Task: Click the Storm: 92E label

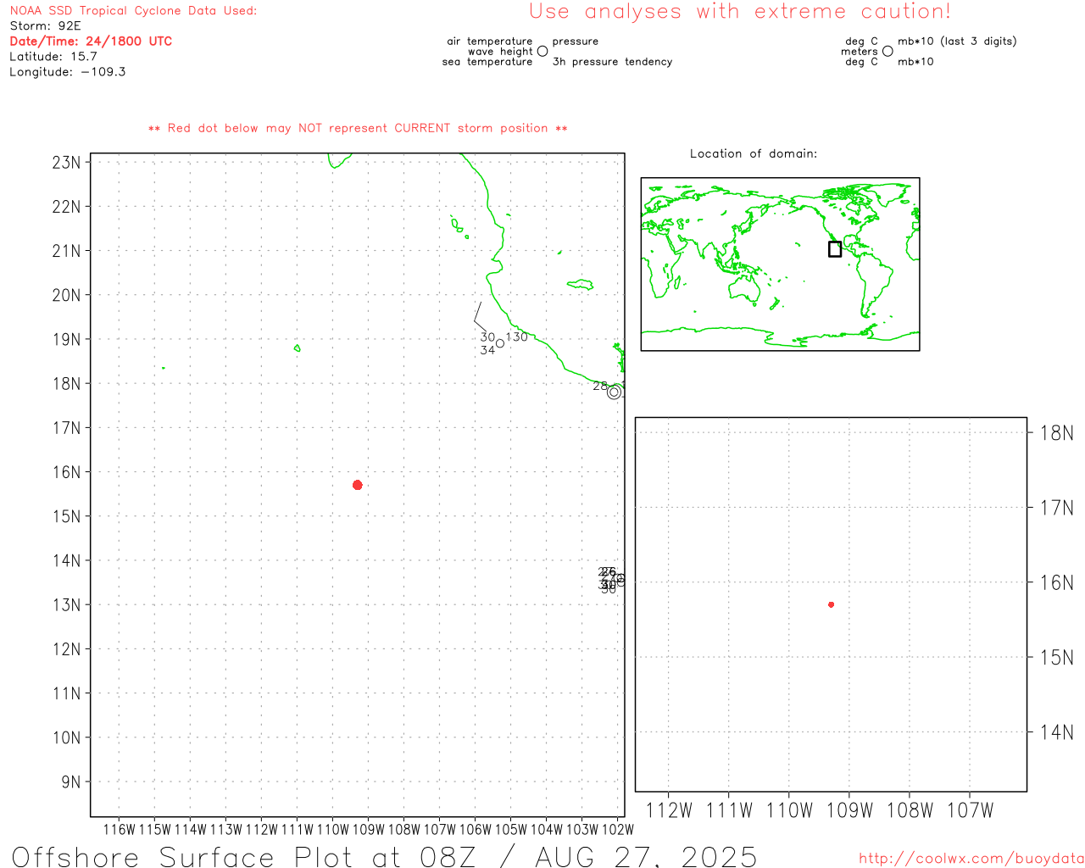Action: point(45,26)
